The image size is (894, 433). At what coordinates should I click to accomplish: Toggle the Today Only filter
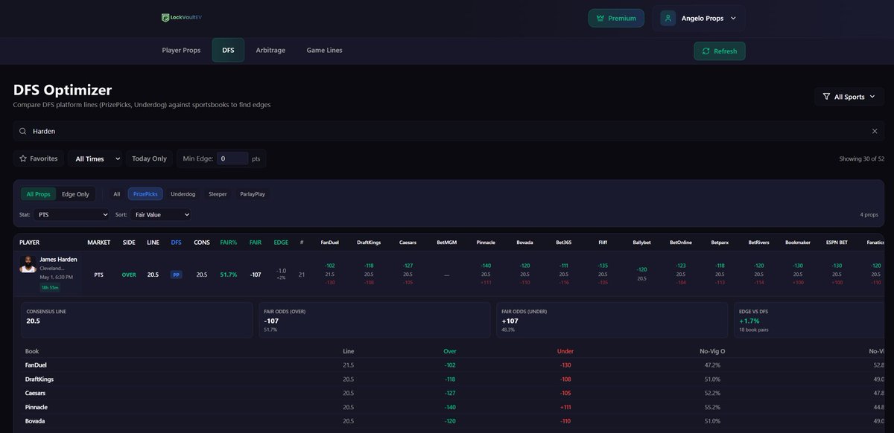(149, 158)
